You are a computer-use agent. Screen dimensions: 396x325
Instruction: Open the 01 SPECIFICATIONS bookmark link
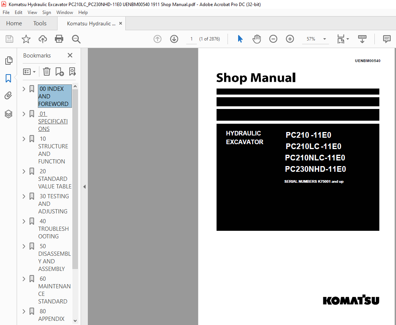tap(53, 121)
